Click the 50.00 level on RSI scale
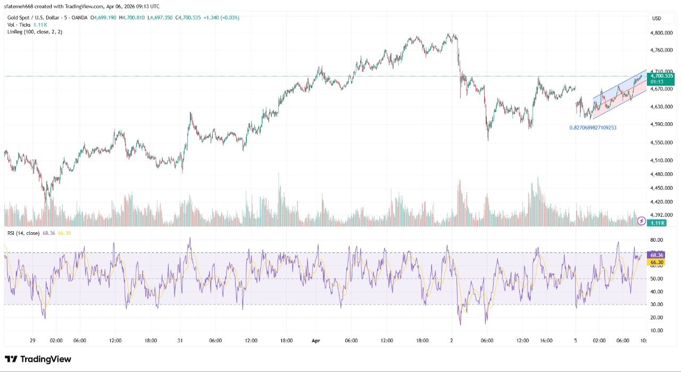 click(657, 278)
